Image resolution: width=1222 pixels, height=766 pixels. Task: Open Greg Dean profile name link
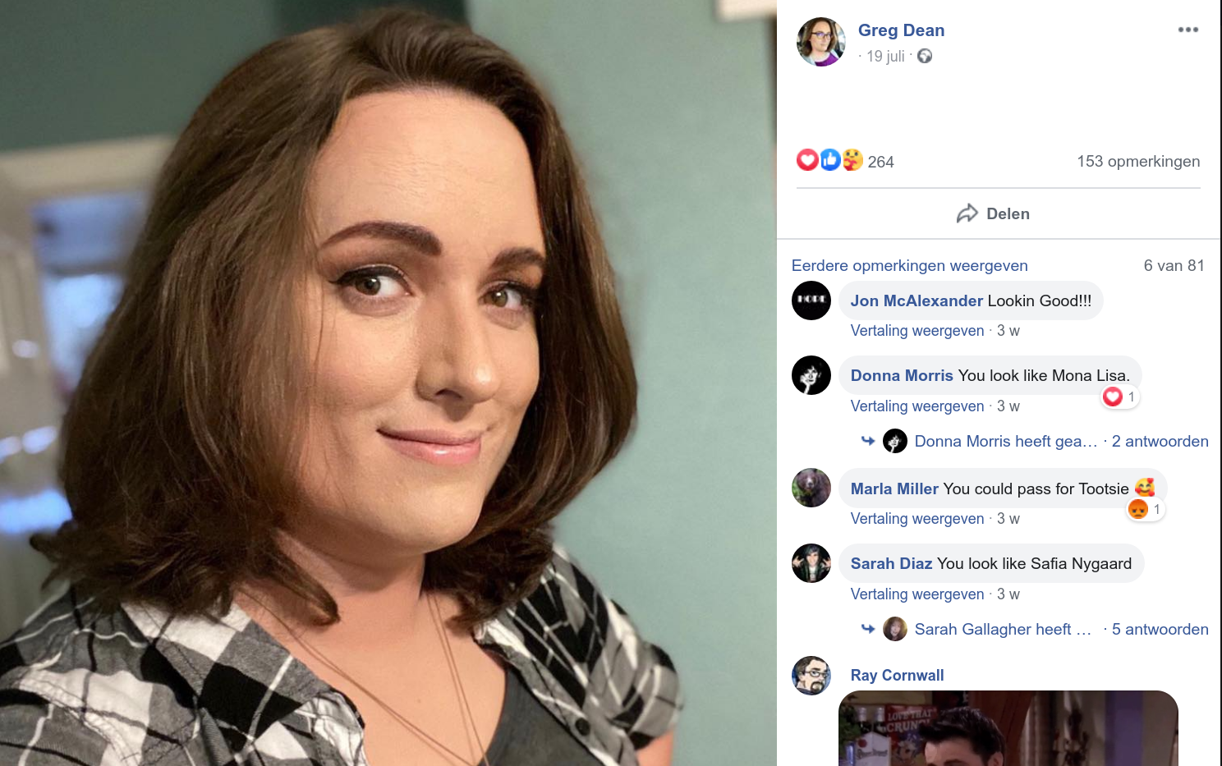pyautogui.click(x=901, y=30)
